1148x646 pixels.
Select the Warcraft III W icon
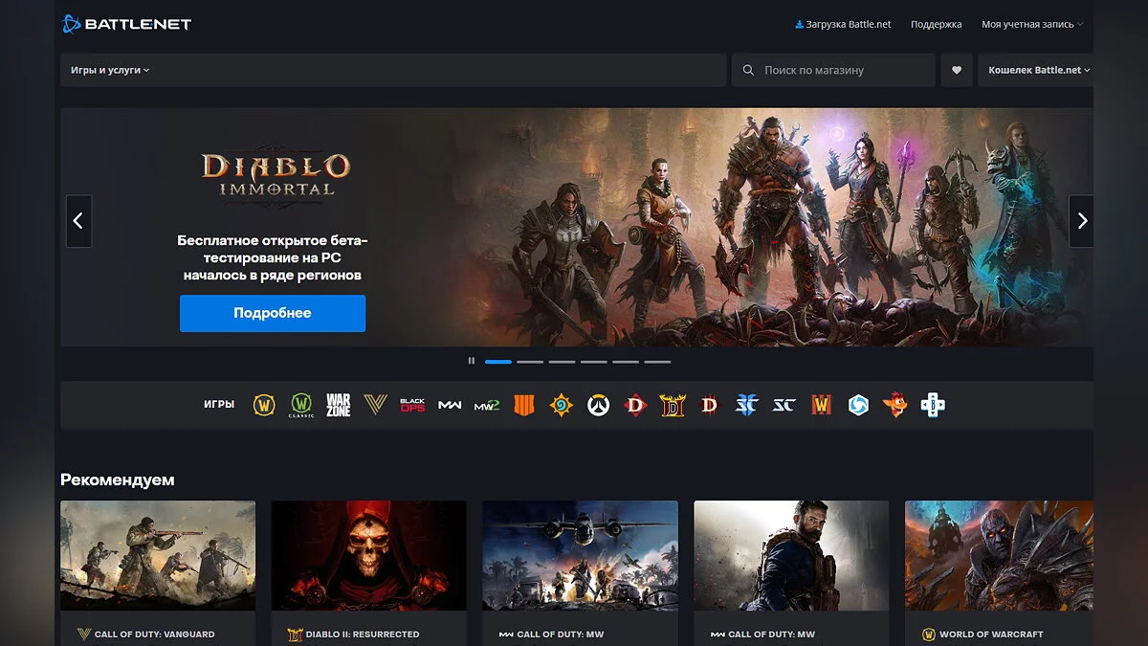pos(821,405)
